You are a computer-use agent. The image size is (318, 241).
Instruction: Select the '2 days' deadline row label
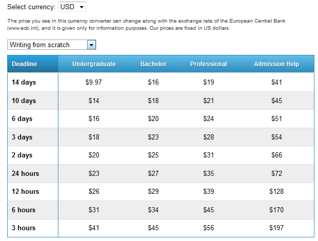[x=22, y=155]
